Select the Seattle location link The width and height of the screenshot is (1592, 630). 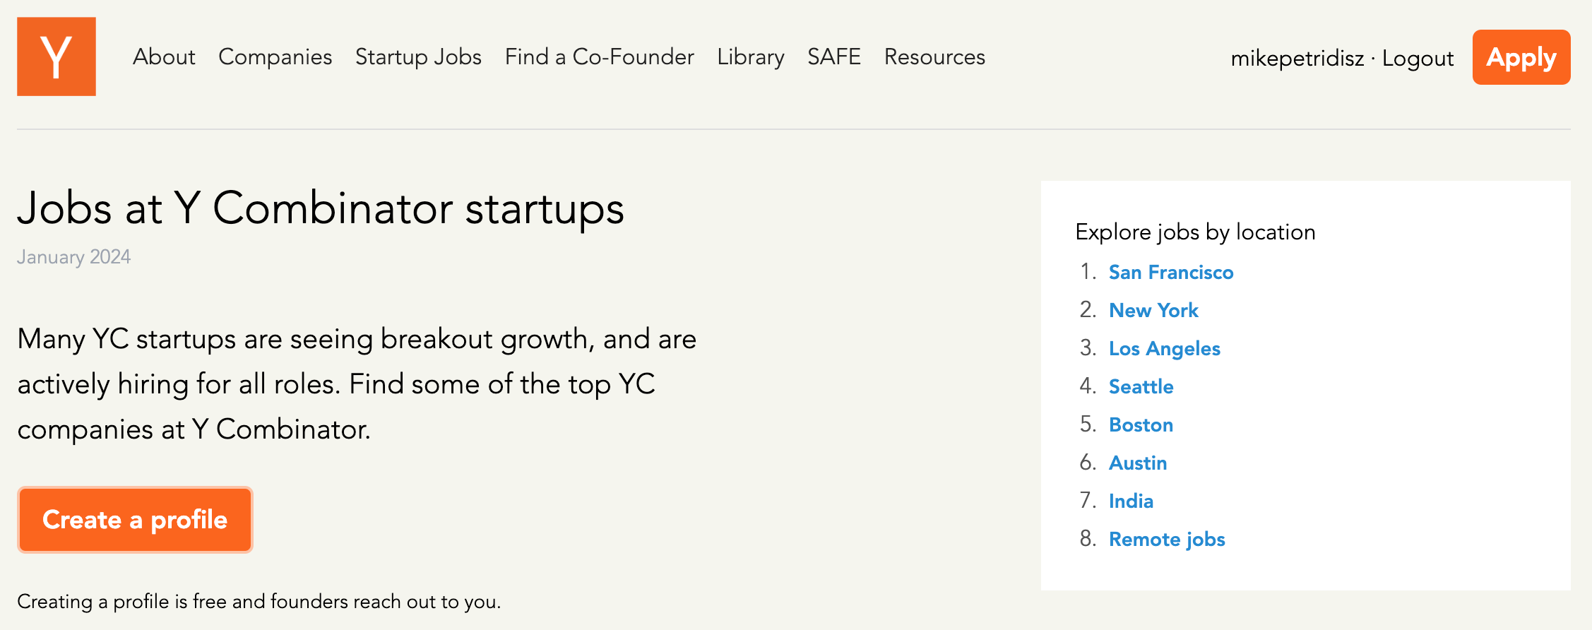click(1141, 386)
